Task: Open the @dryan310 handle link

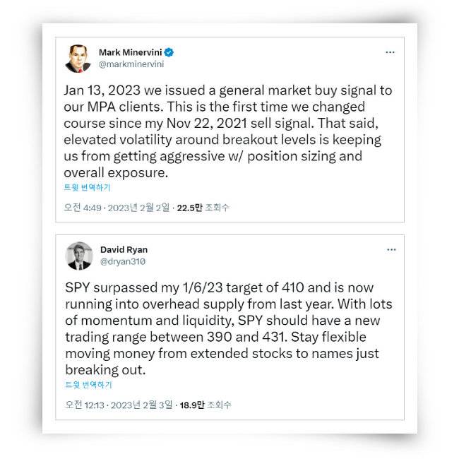Action: pyautogui.click(x=122, y=261)
